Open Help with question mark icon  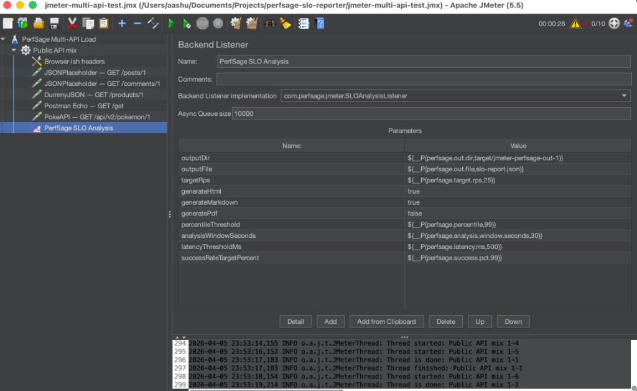coord(320,24)
